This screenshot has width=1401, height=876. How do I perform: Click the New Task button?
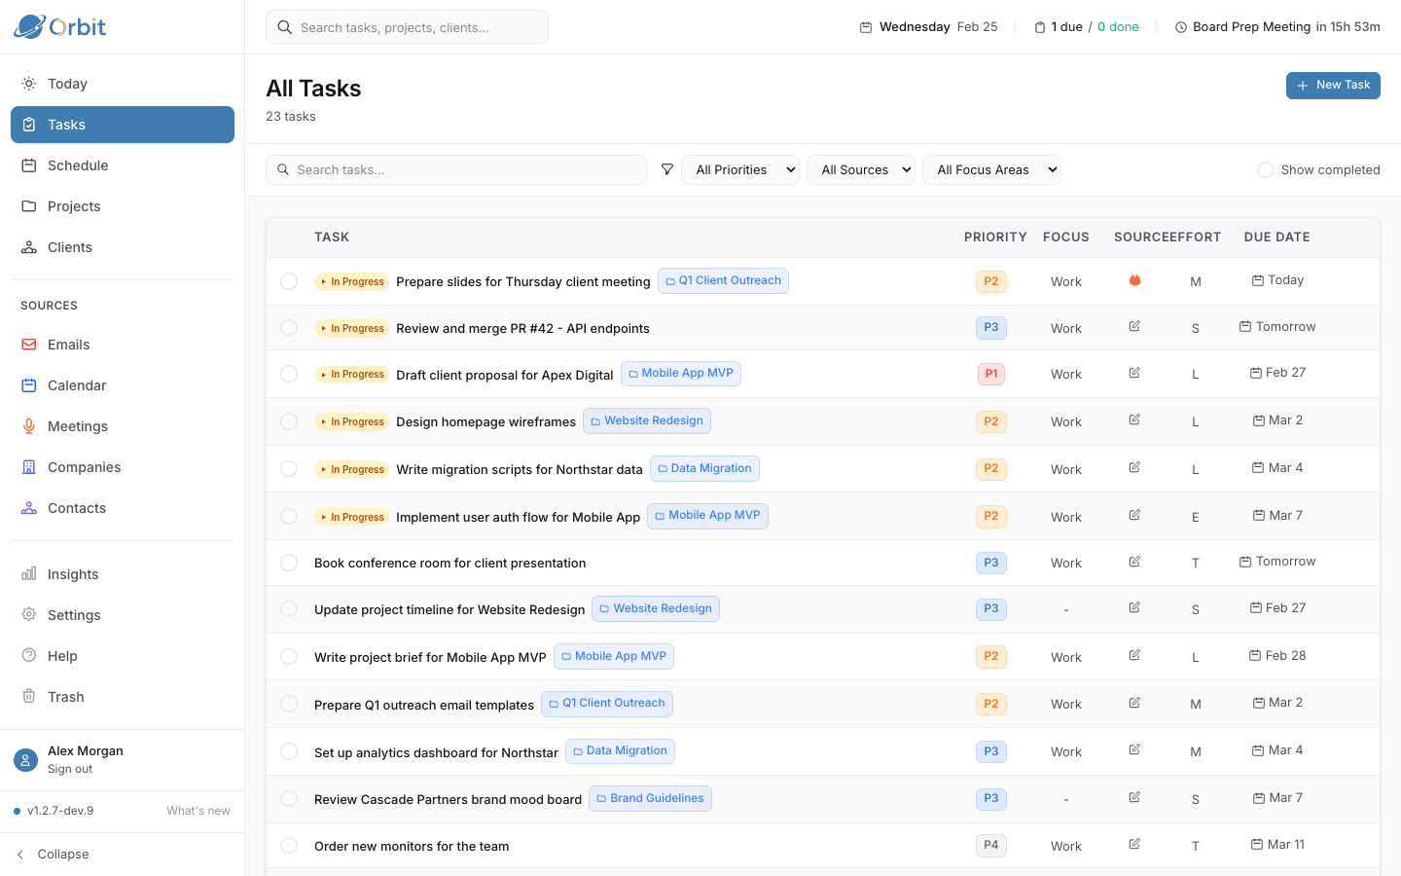pyautogui.click(x=1333, y=85)
